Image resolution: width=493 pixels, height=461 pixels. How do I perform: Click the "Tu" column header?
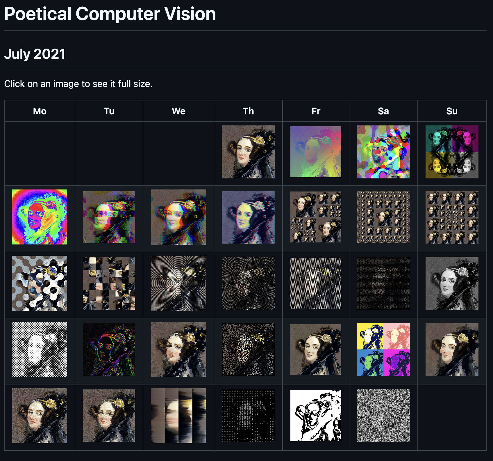point(109,111)
